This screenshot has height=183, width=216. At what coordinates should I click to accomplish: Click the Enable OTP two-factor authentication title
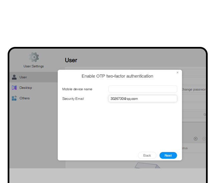[x=117, y=76]
